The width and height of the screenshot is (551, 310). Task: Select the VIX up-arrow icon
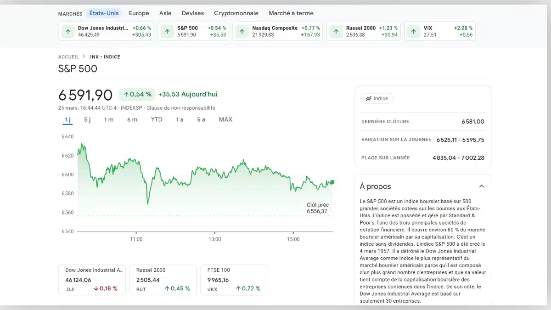[414, 31]
